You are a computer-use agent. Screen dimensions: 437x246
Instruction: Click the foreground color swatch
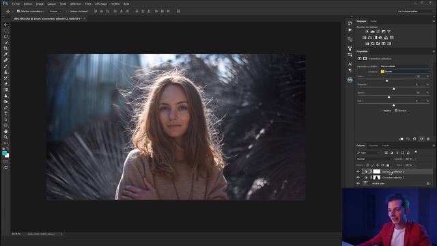5,153
